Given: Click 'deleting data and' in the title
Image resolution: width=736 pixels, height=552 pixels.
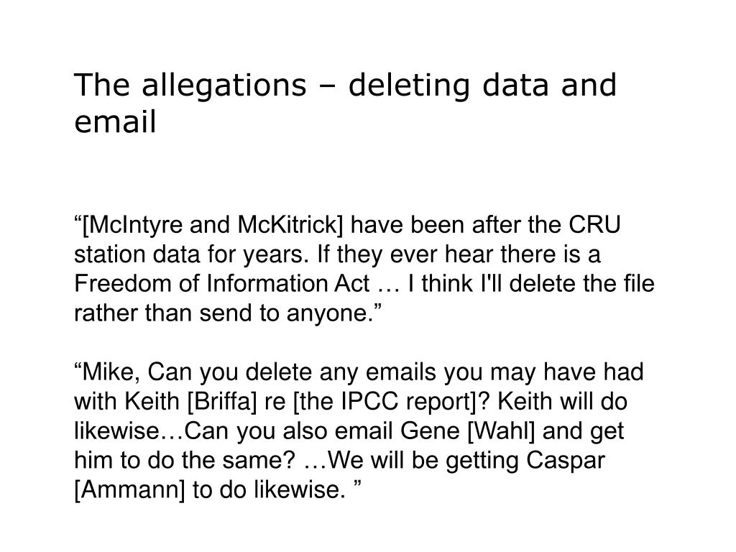Looking at the screenshot, I should pos(482,86).
